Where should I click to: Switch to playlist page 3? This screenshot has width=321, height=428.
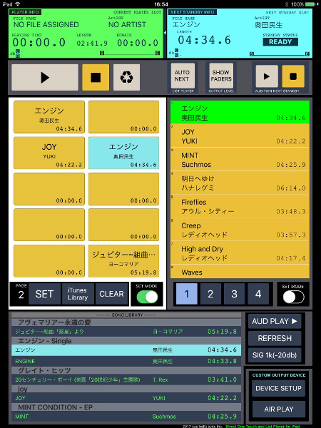(x=234, y=294)
